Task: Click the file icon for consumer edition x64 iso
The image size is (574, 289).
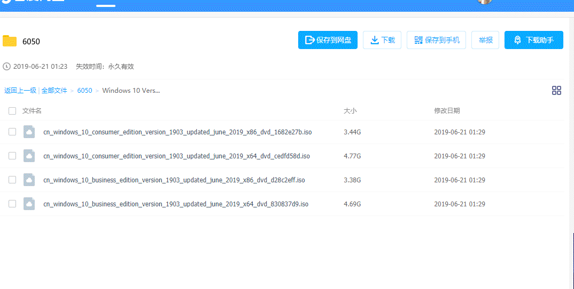Action: click(x=29, y=156)
